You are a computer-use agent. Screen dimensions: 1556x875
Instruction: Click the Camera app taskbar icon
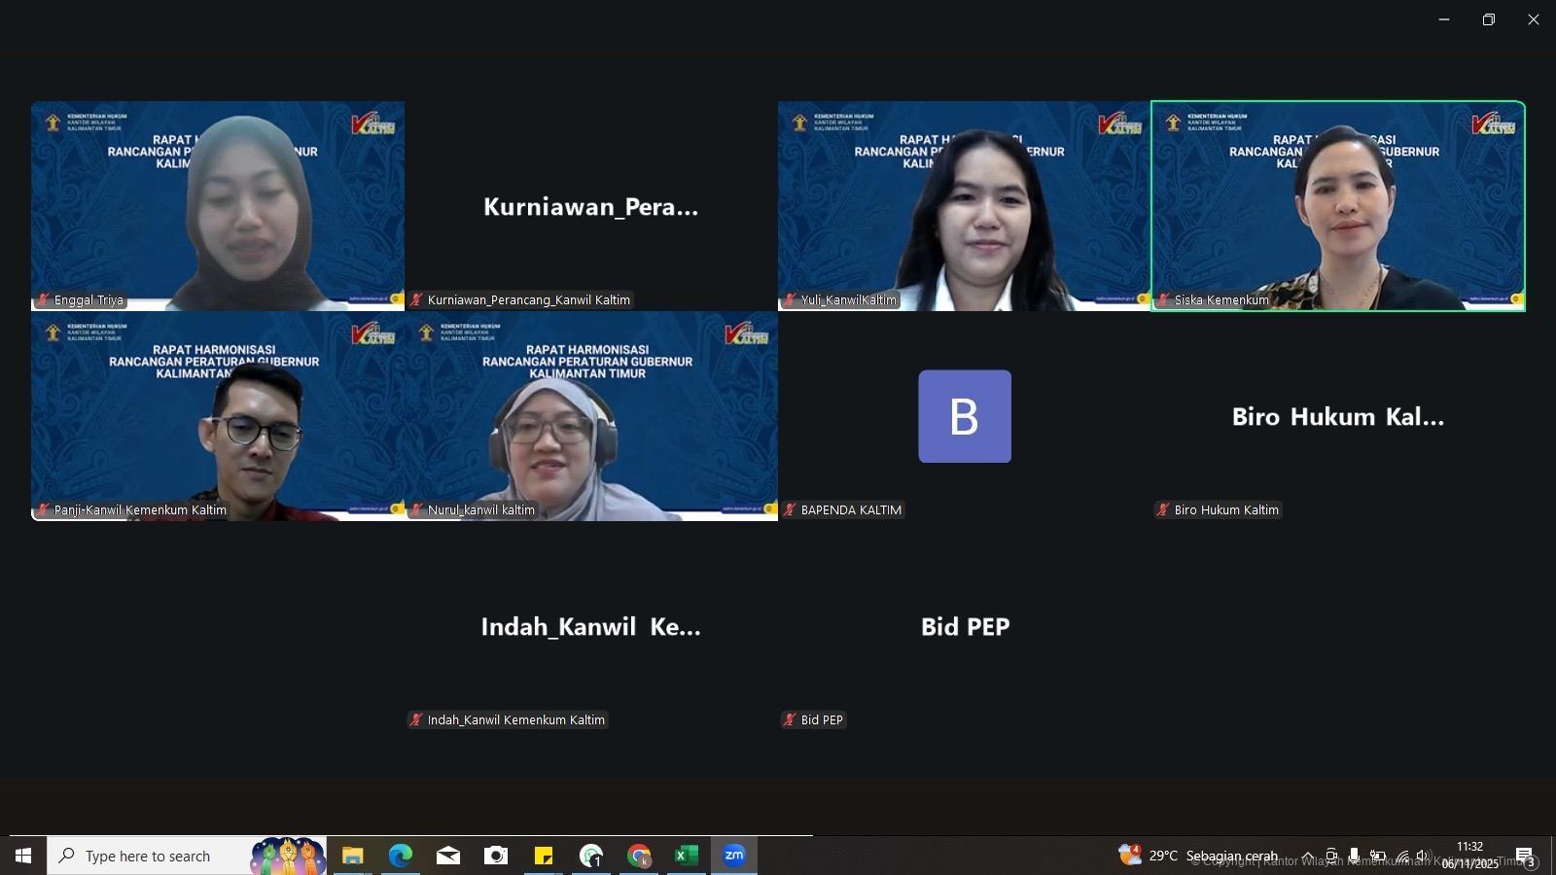[496, 856]
